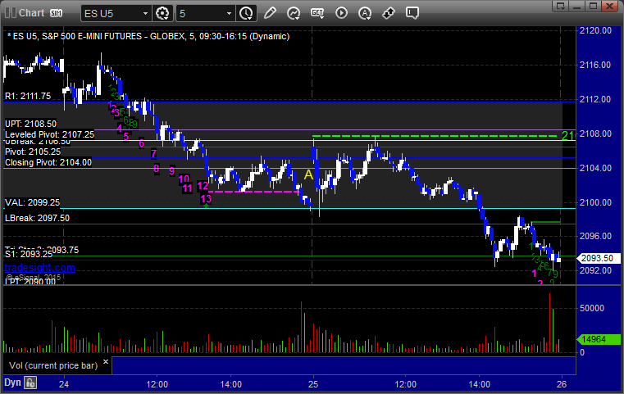Screen dimensions: 624x394
Task: Click the 2120.00 price axis label
Action: (x=595, y=30)
